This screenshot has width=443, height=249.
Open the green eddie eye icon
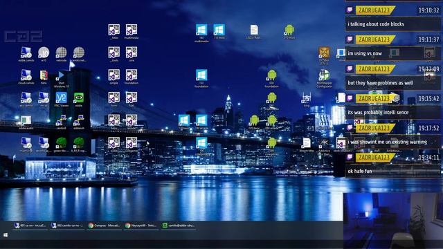78,98
